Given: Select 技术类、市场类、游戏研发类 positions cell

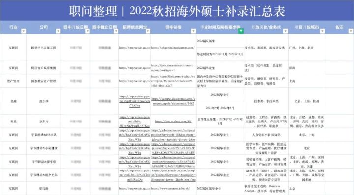Looking at the screenshot, I should point(266,48).
